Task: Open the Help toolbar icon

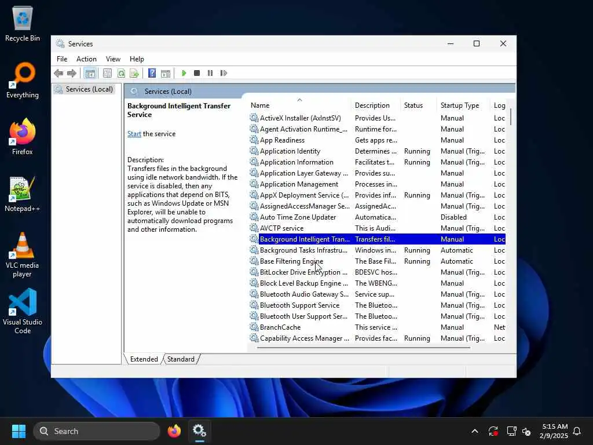Action: point(152,73)
